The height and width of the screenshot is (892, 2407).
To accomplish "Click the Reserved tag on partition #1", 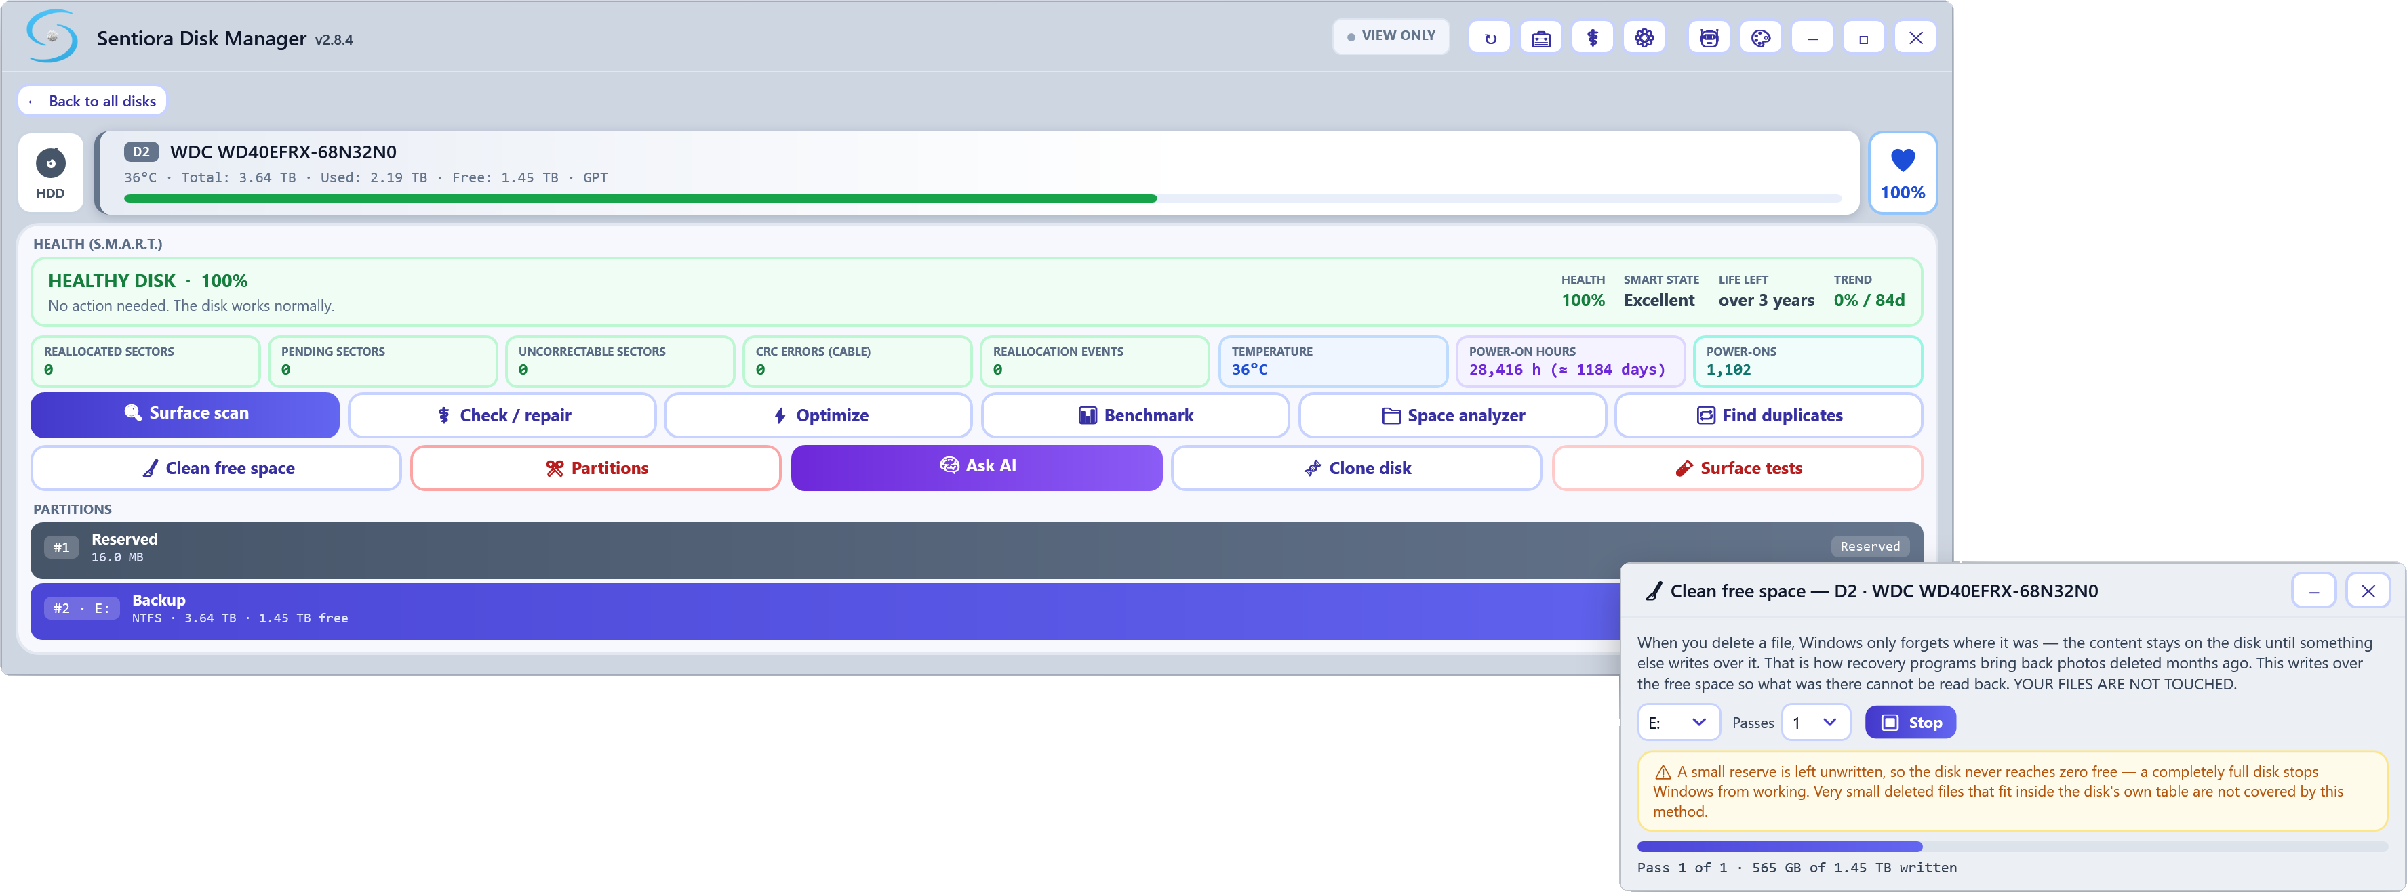I will pos(1870,547).
